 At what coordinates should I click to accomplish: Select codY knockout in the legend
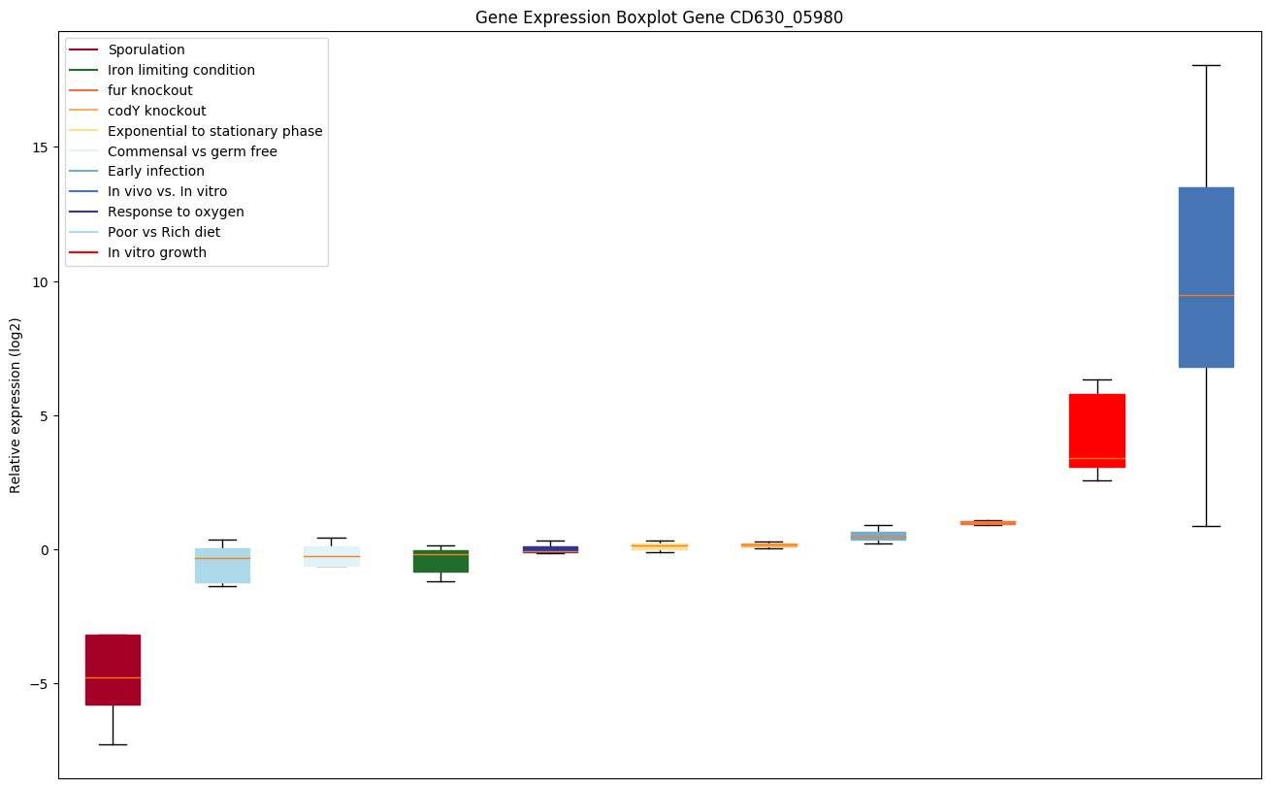pos(156,111)
